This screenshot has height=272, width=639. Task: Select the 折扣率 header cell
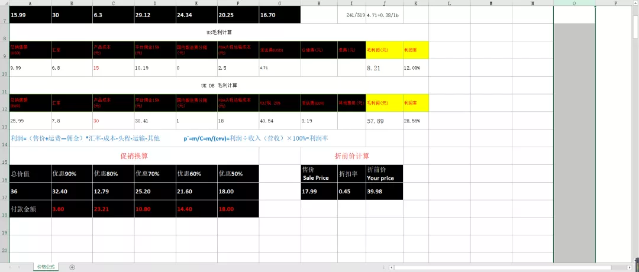(351, 173)
